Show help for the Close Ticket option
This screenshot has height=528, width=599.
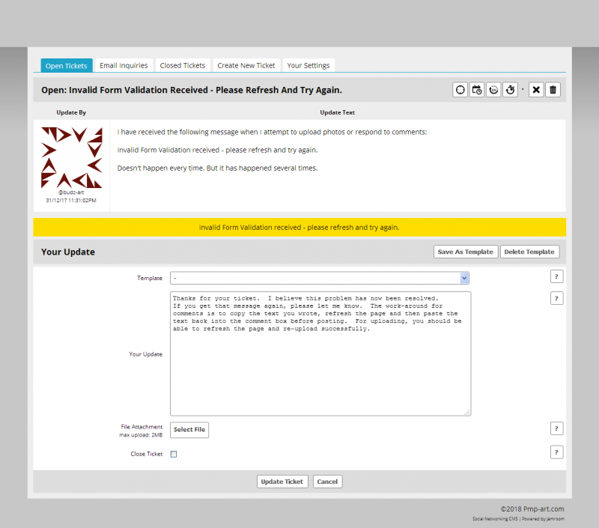[x=557, y=452]
